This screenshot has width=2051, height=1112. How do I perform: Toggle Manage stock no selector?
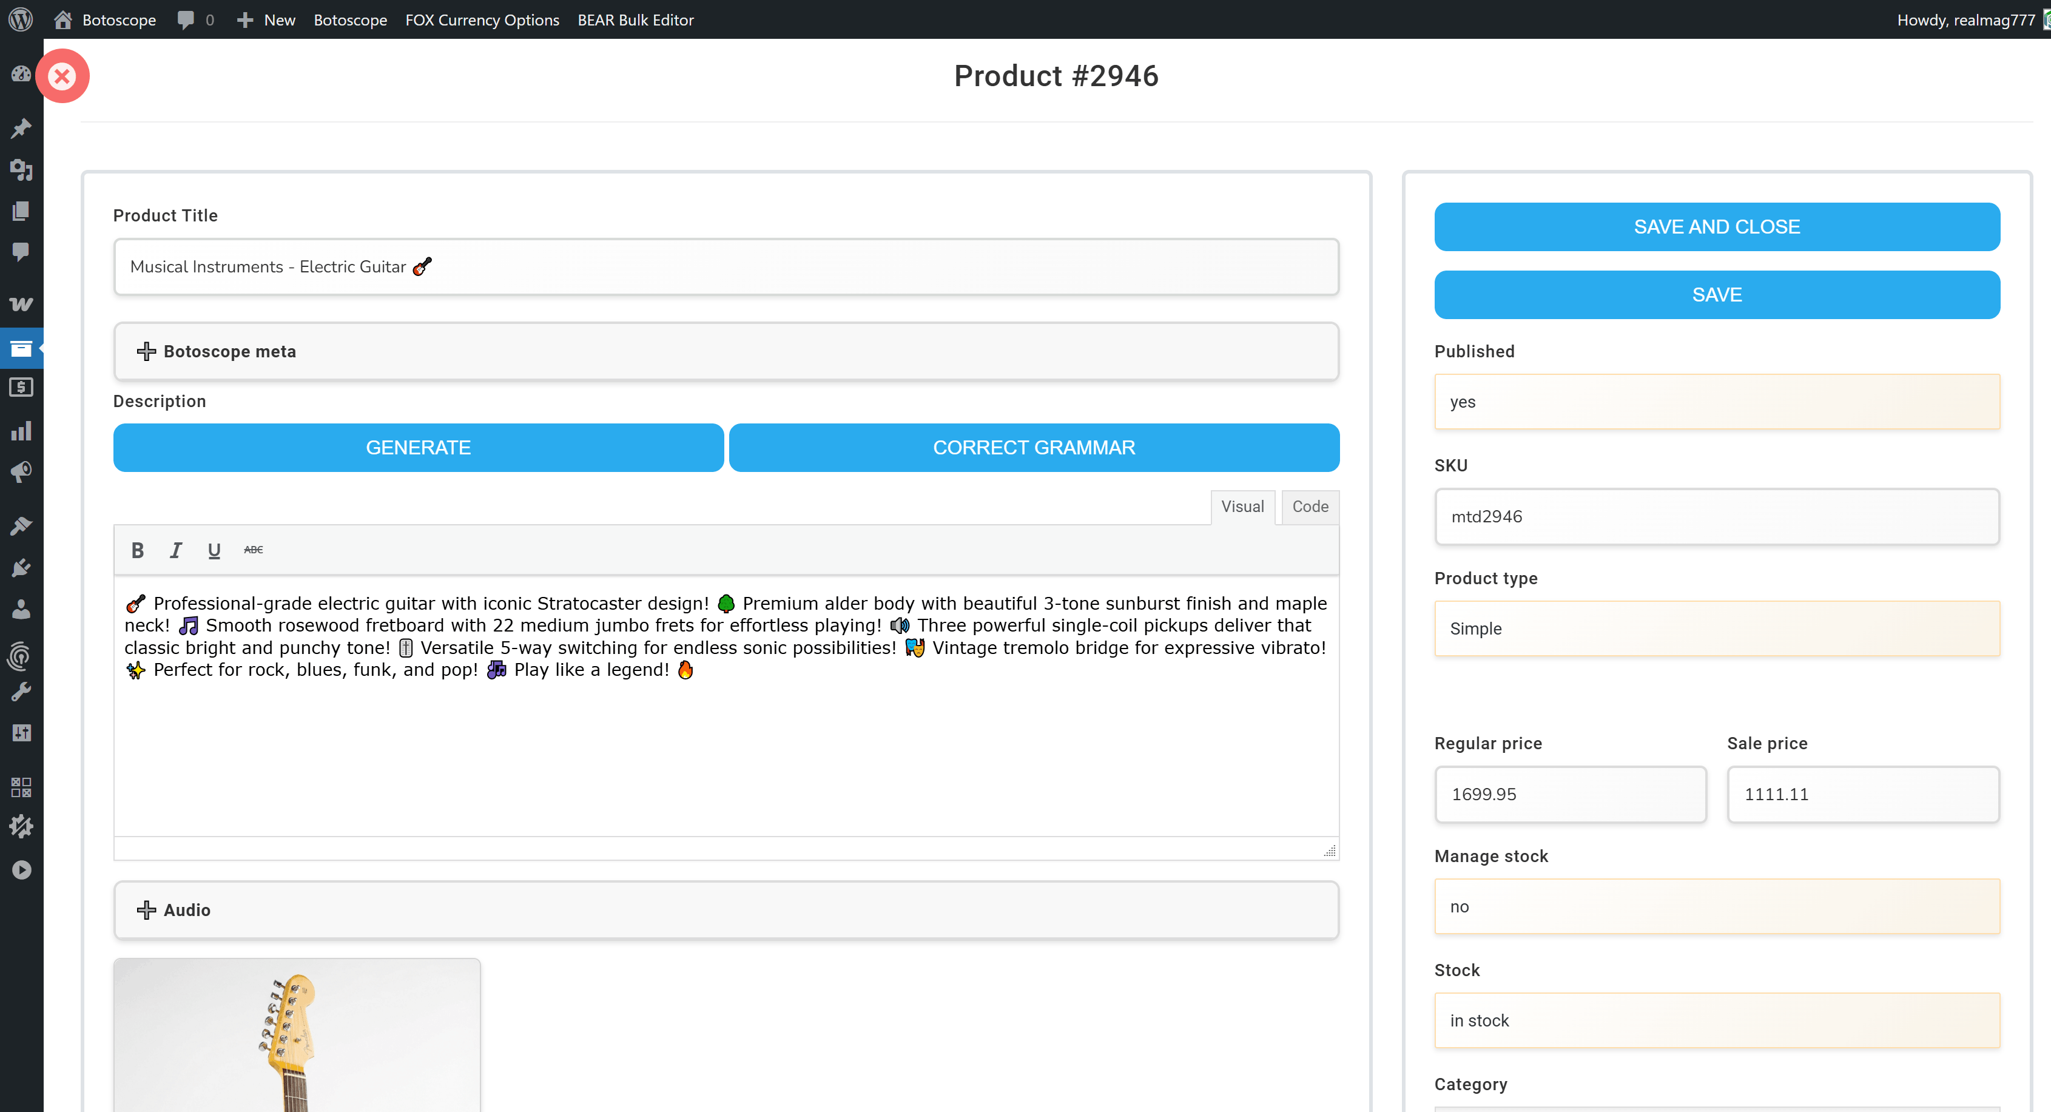pos(1716,906)
